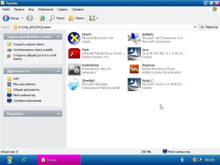The height and width of the screenshot is (165, 220).
Task: Click the Shockwav file name text
Action: tap(148, 65)
